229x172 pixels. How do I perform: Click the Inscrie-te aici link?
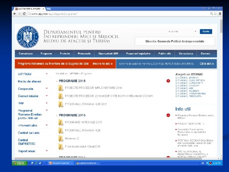pyautogui.click(x=103, y=64)
